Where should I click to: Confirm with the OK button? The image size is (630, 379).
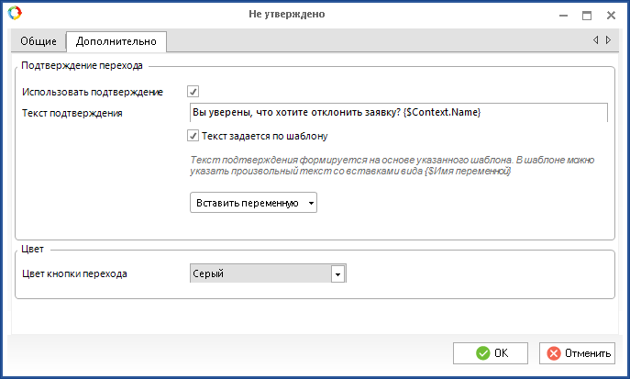tap(491, 352)
